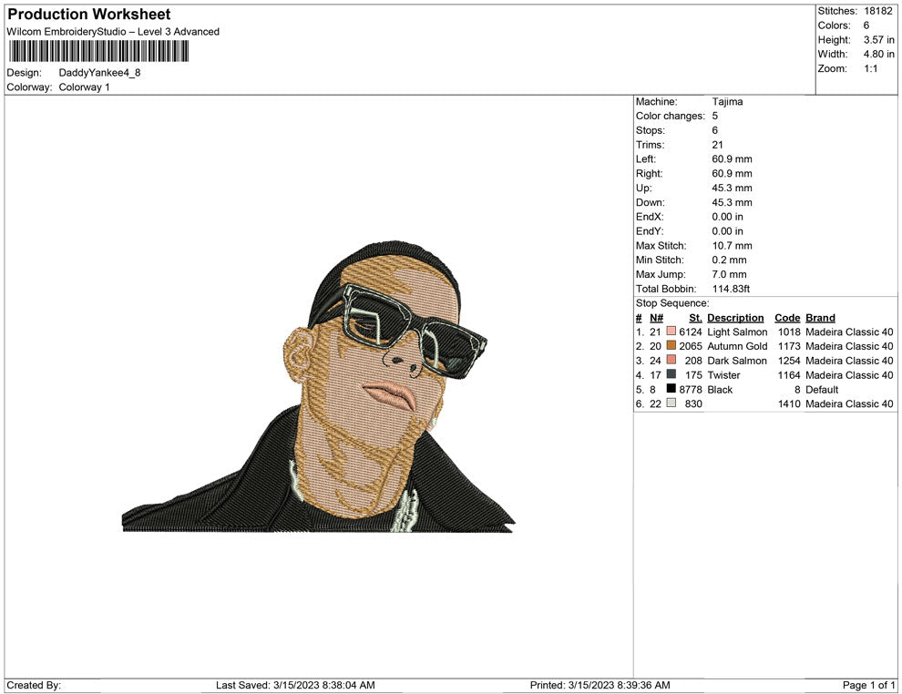Click the Trims value 21

point(717,144)
